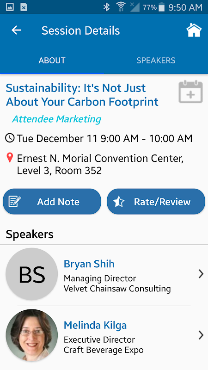Tap the back arrow in header
This screenshot has width=208, height=370.
(x=16, y=31)
